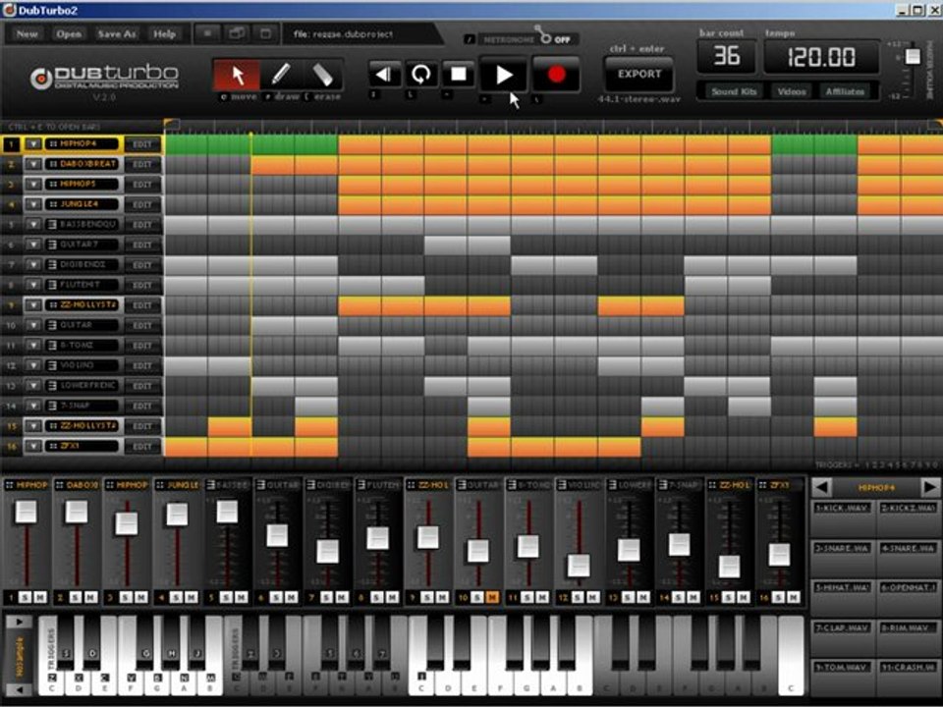This screenshot has height=707, width=943.
Task: Click the yellow loop start marker on timeline
Action: [171, 125]
